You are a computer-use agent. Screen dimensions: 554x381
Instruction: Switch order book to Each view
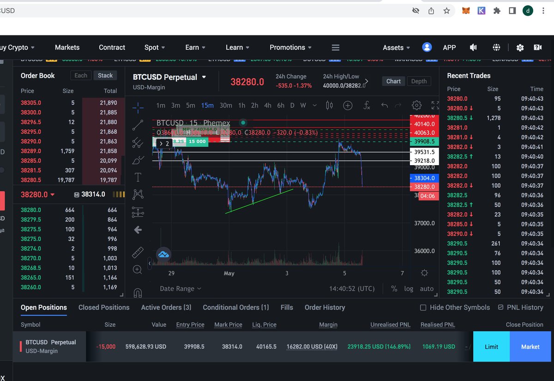[x=81, y=75]
